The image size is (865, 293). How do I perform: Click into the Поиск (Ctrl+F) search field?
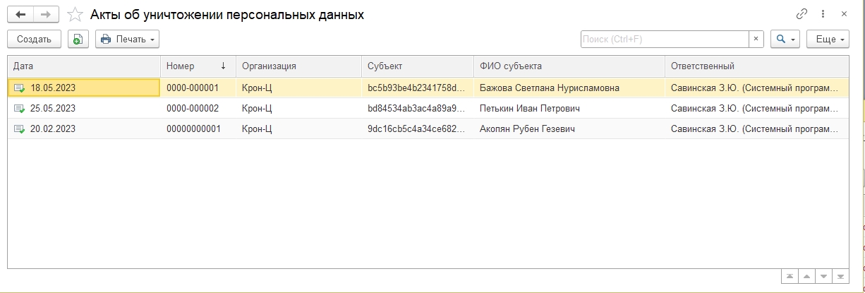pos(663,39)
